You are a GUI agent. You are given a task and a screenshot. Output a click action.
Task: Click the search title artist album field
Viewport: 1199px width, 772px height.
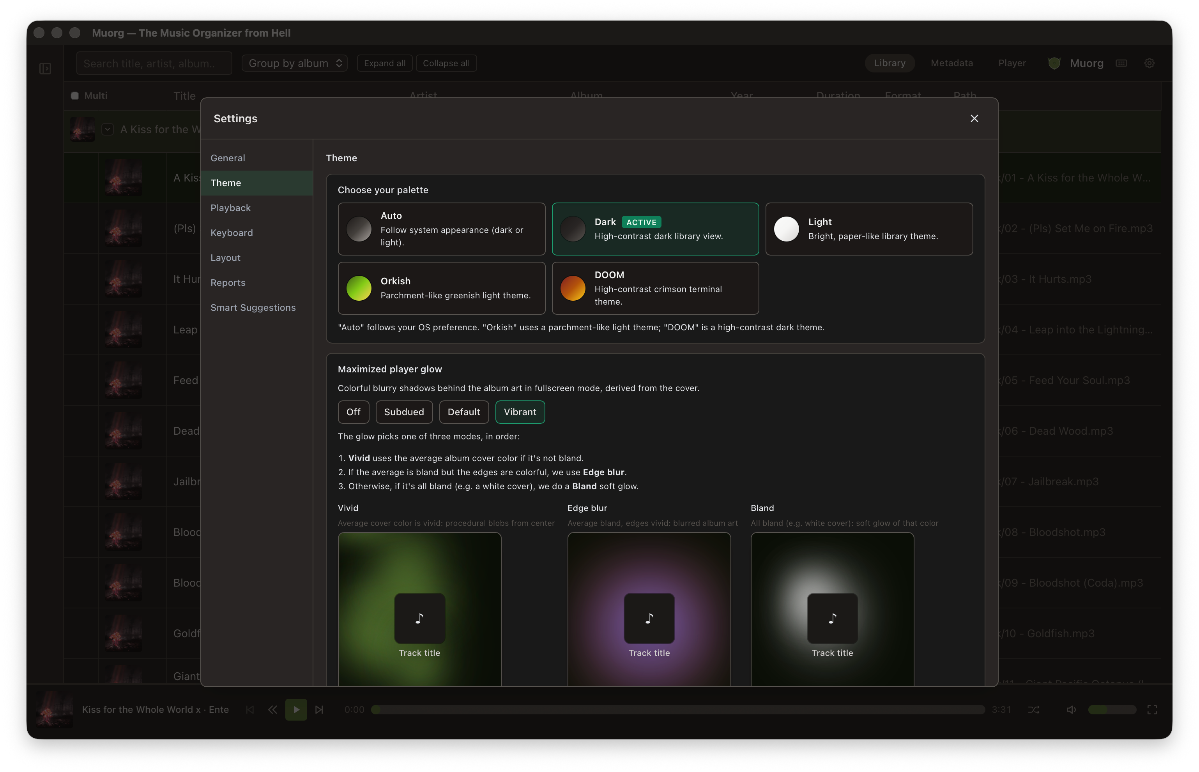pyautogui.click(x=154, y=63)
